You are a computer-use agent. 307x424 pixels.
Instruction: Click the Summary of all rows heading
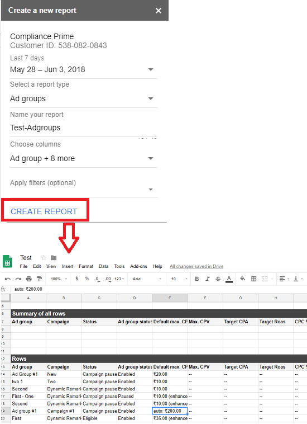(x=39, y=314)
